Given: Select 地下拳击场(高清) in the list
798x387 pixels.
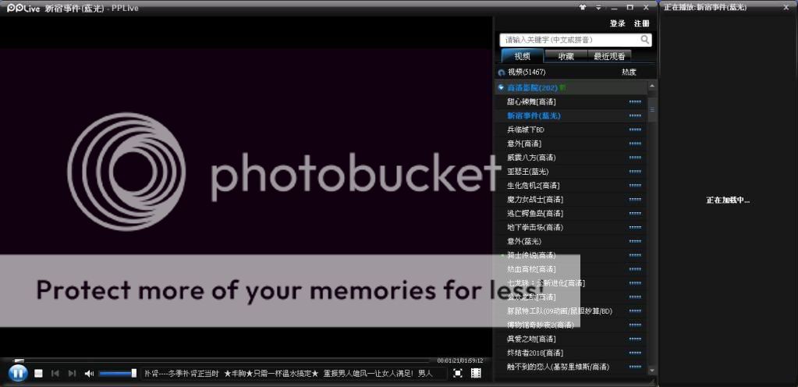Looking at the screenshot, I should (x=534, y=227).
